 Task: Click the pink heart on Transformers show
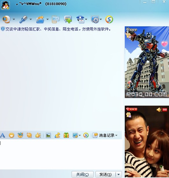coord(164,44)
